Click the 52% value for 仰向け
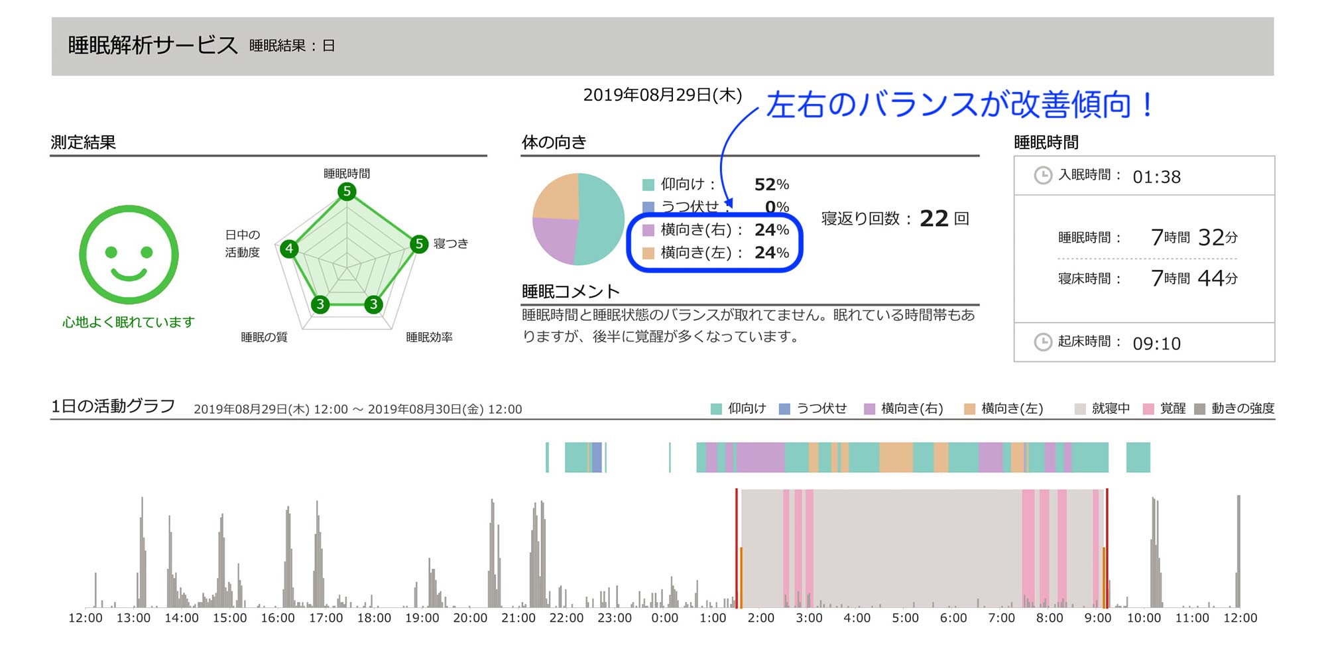 click(x=772, y=184)
